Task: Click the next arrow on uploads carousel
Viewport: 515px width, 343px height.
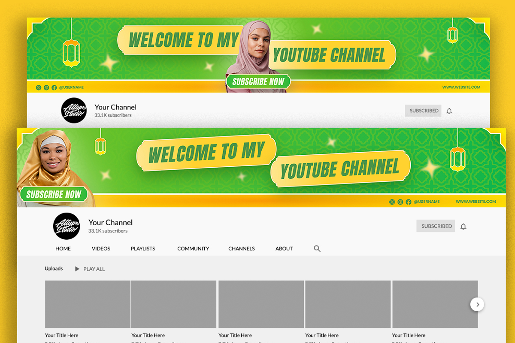Action: (477, 304)
